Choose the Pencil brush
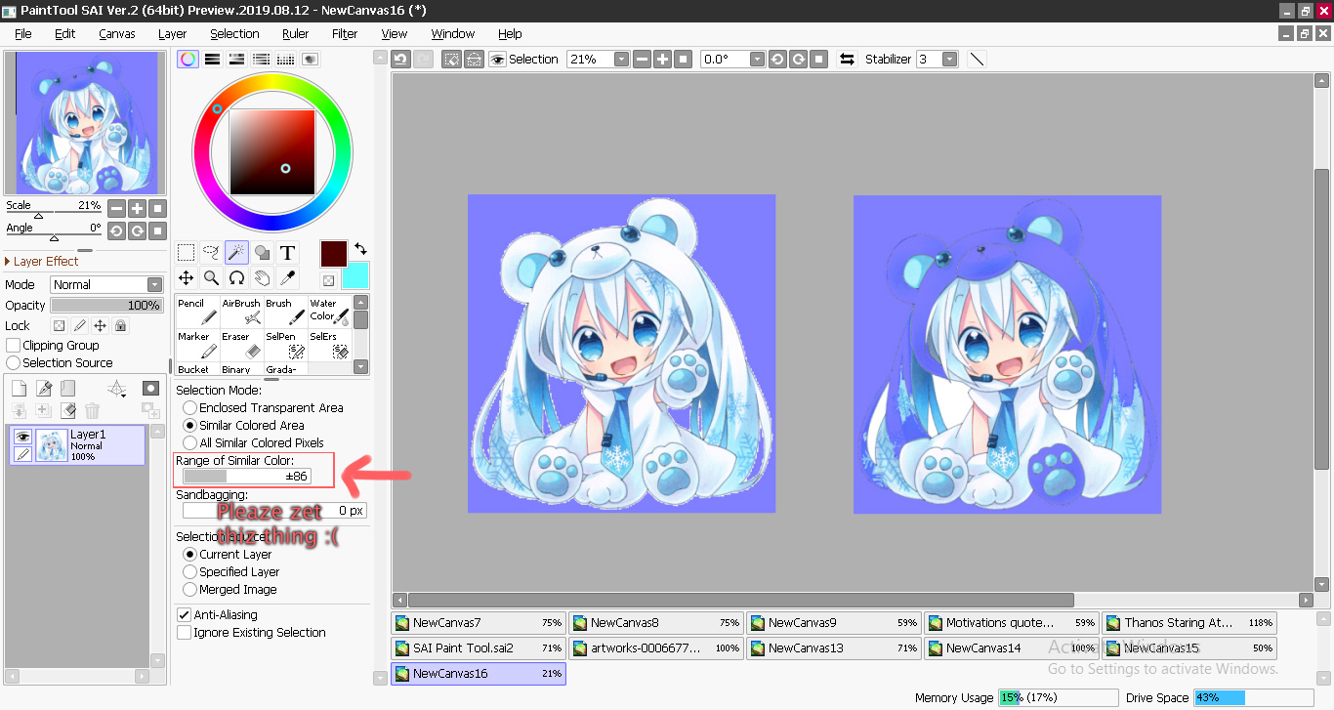Viewport: 1334px width, 710px height. [197, 312]
